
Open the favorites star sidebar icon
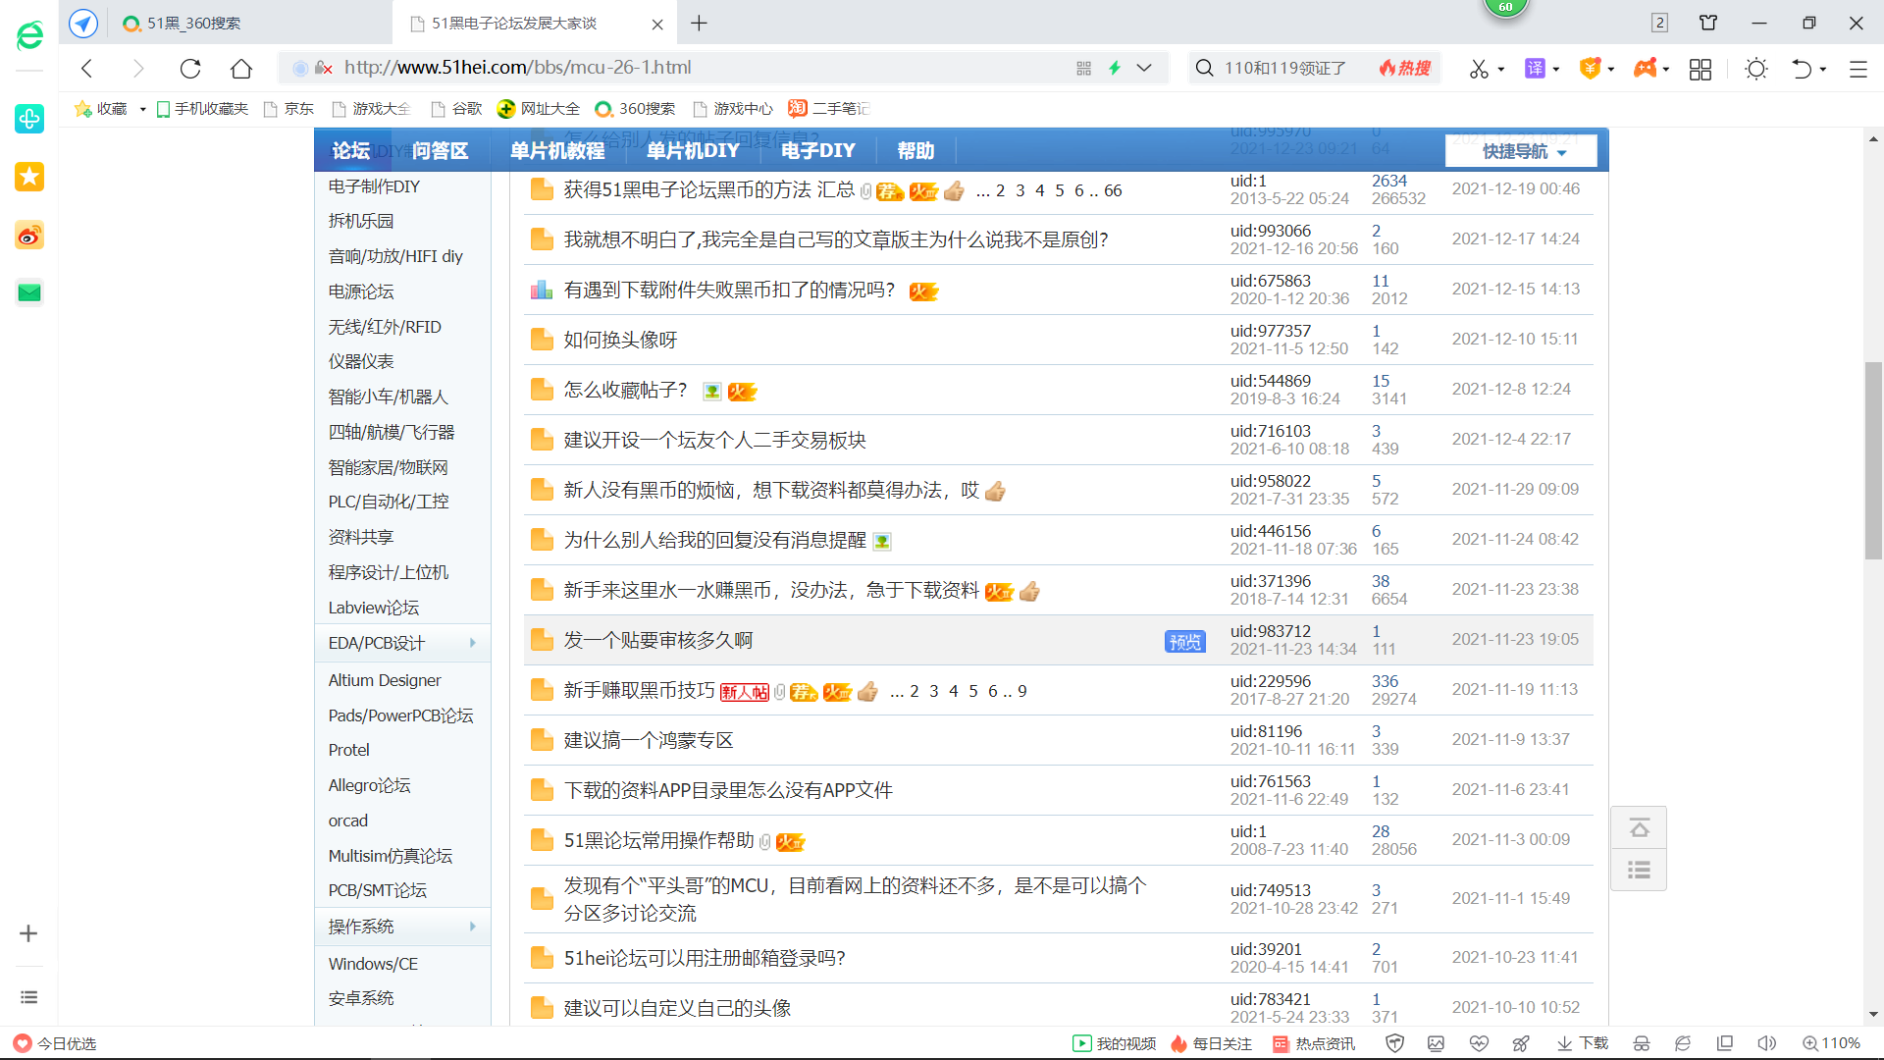point(29,177)
